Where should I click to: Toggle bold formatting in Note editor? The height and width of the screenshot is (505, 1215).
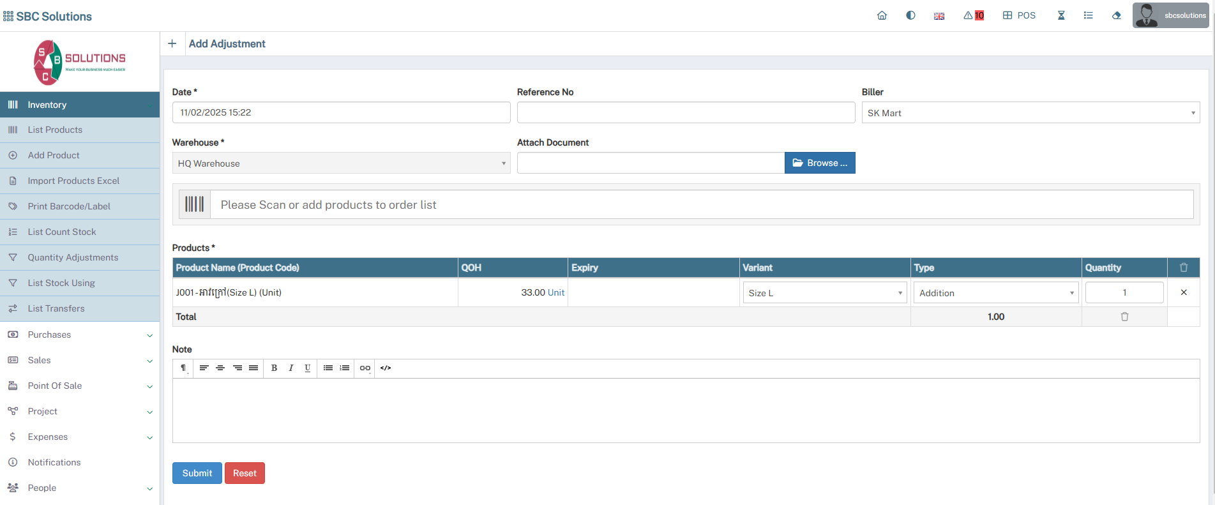pyautogui.click(x=274, y=368)
